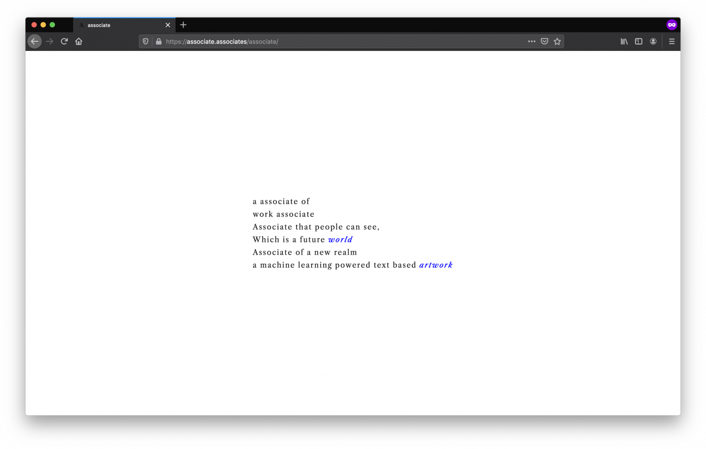
Task: Go back to the previous page
Action: (34, 41)
